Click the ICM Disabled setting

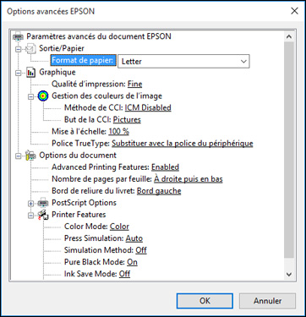click(x=148, y=107)
